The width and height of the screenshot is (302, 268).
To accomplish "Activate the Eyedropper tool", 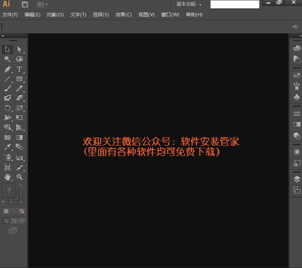I will (x=7, y=147).
